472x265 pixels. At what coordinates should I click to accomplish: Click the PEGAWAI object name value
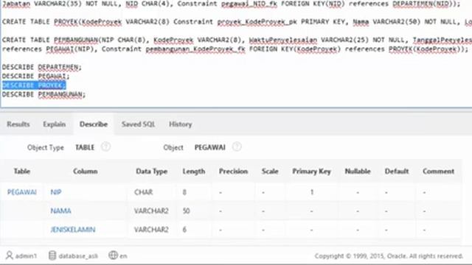point(209,147)
